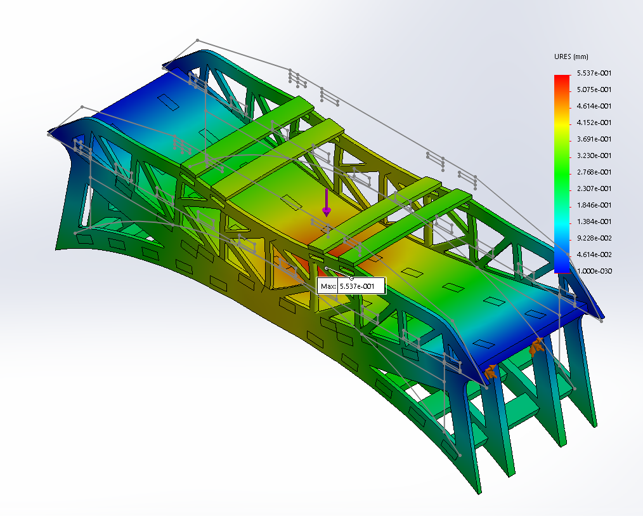Click the URES (mm) legend title
The height and width of the screenshot is (516, 643).
point(572,56)
